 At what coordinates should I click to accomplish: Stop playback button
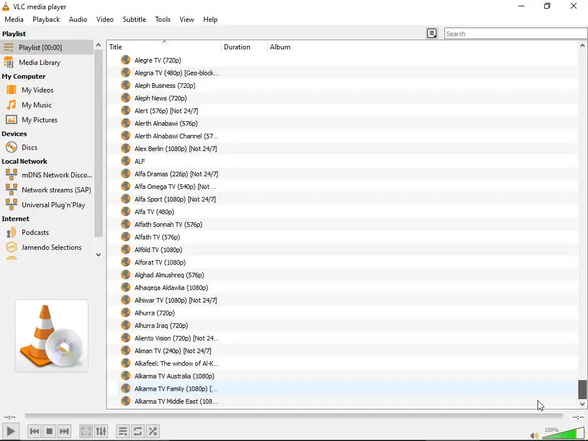tap(49, 431)
